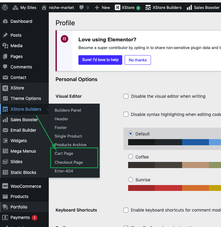Select the Default color scheme radio
The width and height of the screenshot is (221, 227).
[131, 134]
